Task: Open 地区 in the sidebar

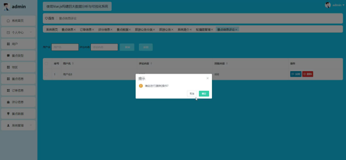Action: point(18,67)
